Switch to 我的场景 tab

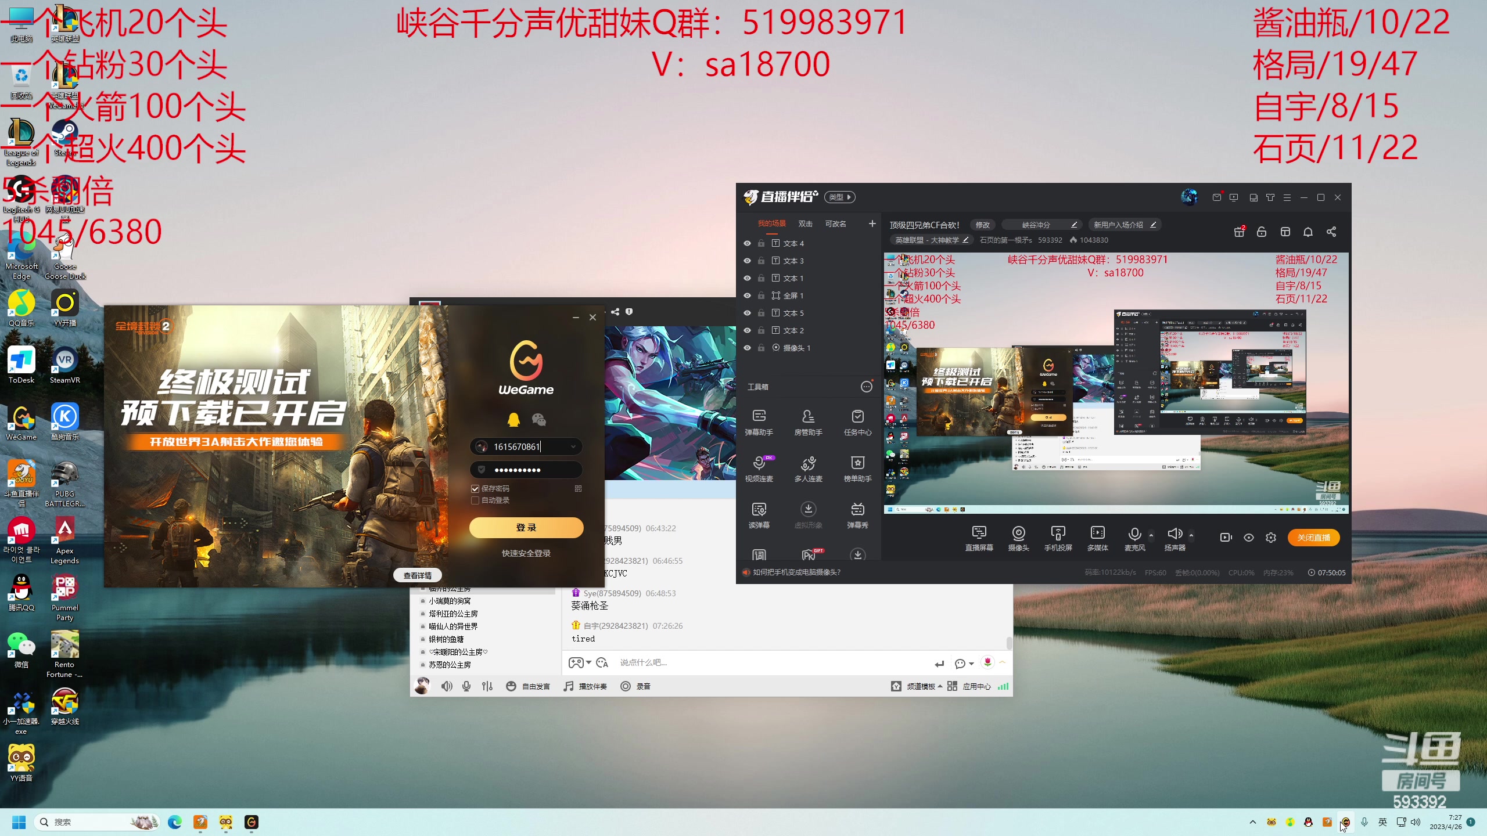771,224
